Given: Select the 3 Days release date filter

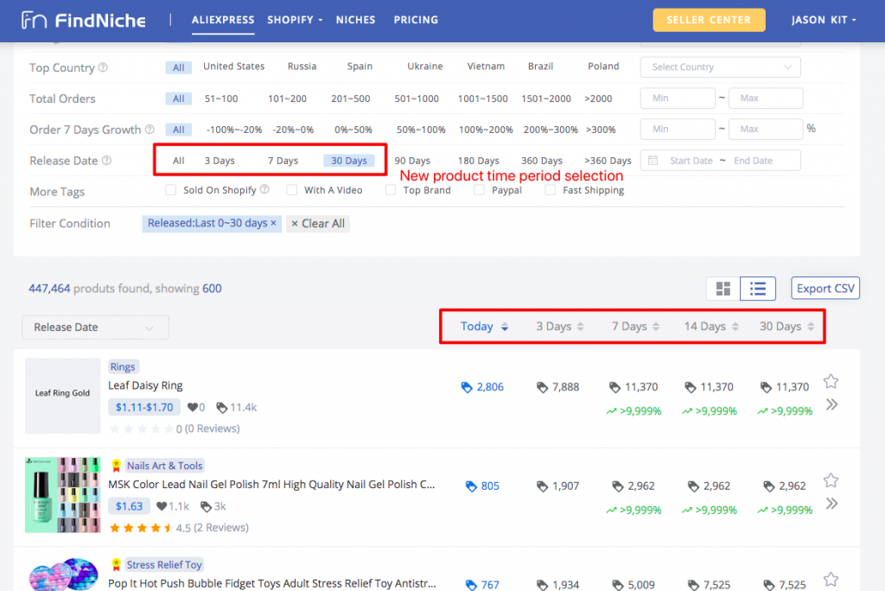Looking at the screenshot, I should (220, 161).
